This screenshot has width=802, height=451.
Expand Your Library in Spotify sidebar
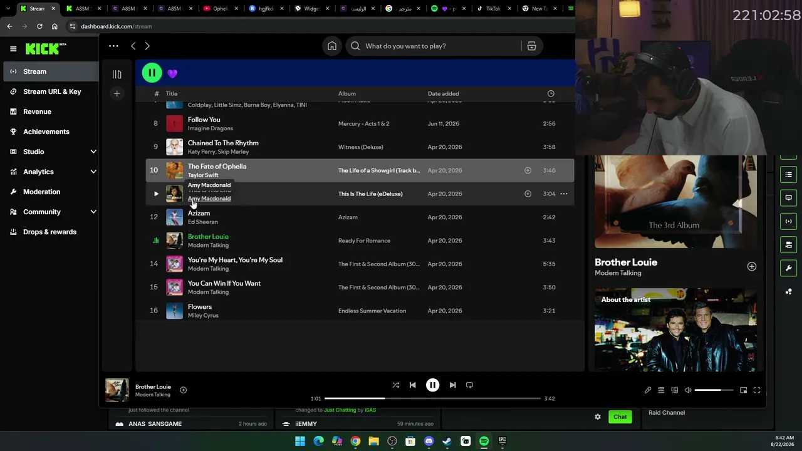click(117, 74)
